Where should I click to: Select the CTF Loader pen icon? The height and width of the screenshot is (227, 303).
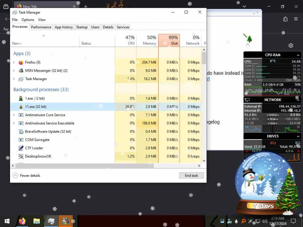pyautogui.click(x=21, y=148)
